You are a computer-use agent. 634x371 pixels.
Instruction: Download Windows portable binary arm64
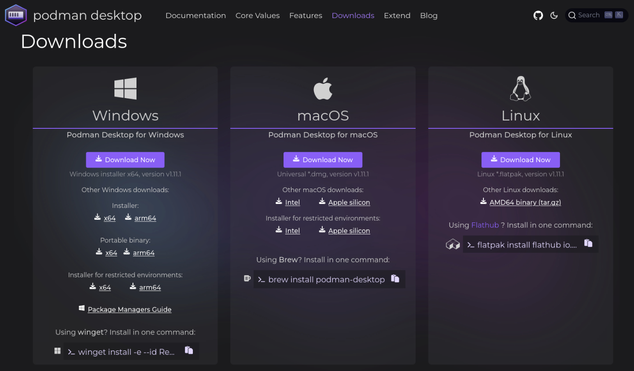[x=144, y=253]
